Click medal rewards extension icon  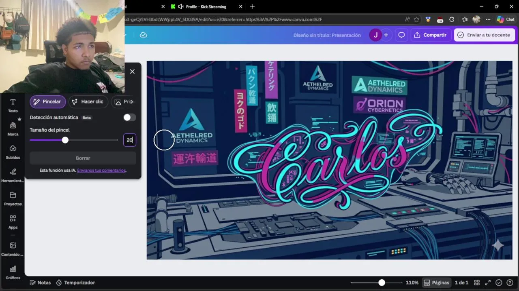pyautogui.click(x=428, y=19)
